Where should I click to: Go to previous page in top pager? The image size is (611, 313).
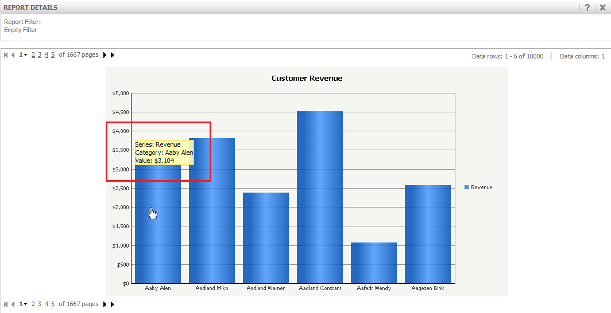[13, 55]
